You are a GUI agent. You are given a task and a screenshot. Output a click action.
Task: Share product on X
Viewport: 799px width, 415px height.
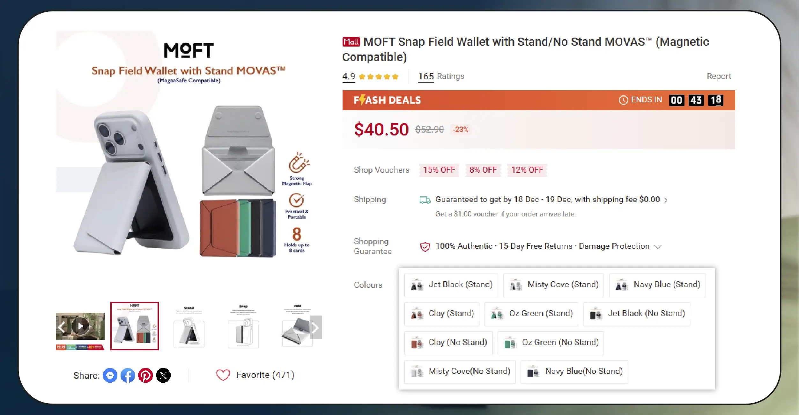163,375
